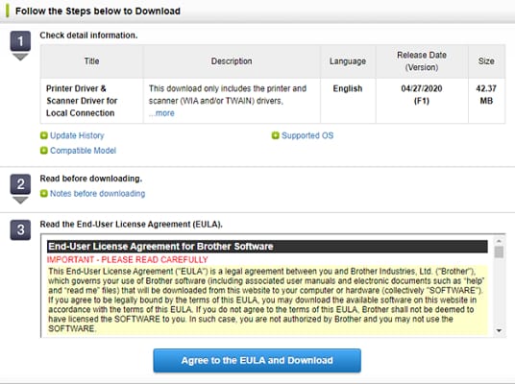Click the EULA scrollbar thumb

coord(500,252)
